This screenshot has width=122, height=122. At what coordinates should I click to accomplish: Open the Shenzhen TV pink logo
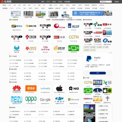point(45,48)
